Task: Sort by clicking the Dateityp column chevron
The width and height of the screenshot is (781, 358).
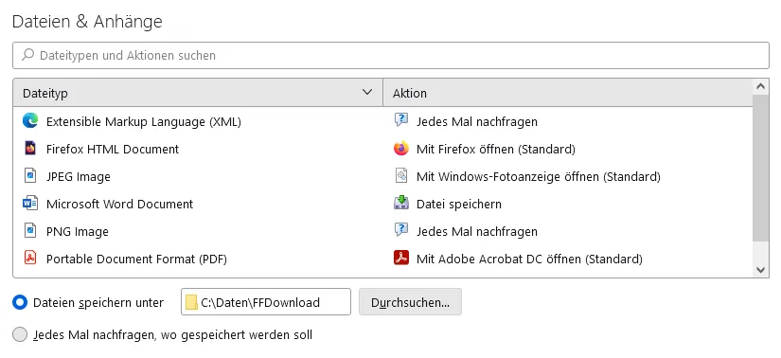Action: (x=367, y=92)
